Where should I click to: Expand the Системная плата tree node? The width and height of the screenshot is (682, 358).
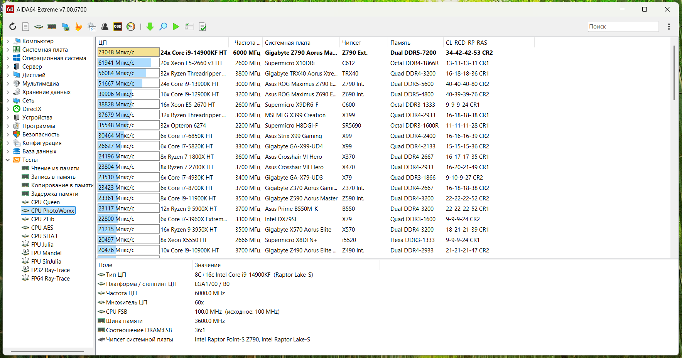(8, 50)
